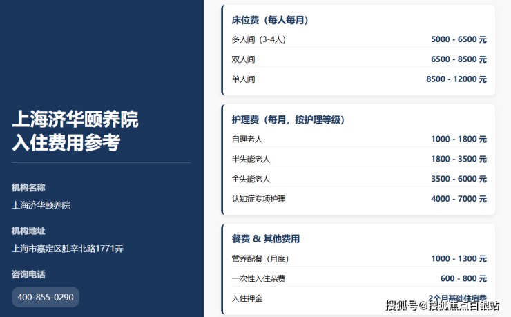The height and width of the screenshot is (317, 511).
Task: Click the 入住押金 row label
Action: (247, 299)
